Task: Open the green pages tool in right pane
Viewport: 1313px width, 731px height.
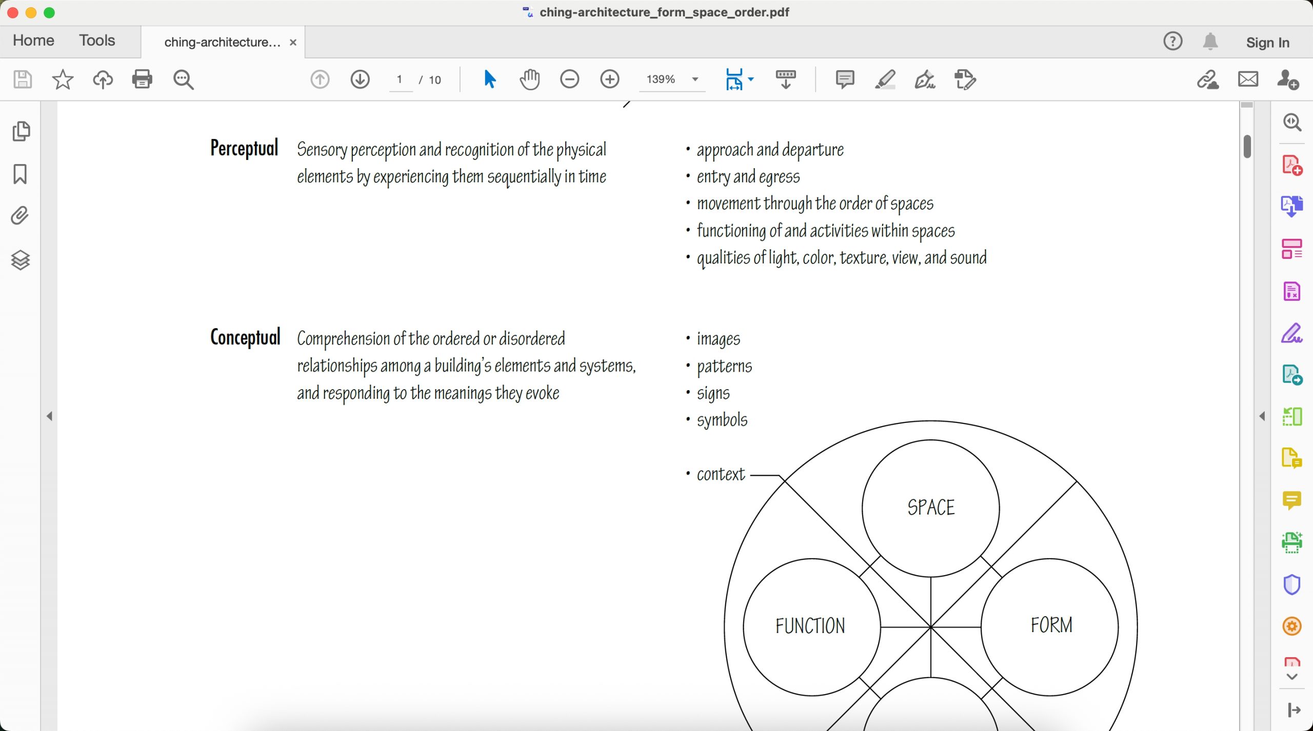Action: (1292, 416)
